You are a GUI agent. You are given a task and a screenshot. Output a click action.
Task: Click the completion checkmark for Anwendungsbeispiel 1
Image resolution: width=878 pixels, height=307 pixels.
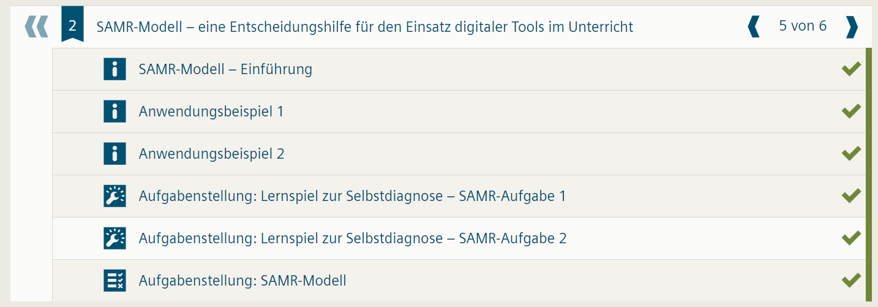tap(851, 112)
